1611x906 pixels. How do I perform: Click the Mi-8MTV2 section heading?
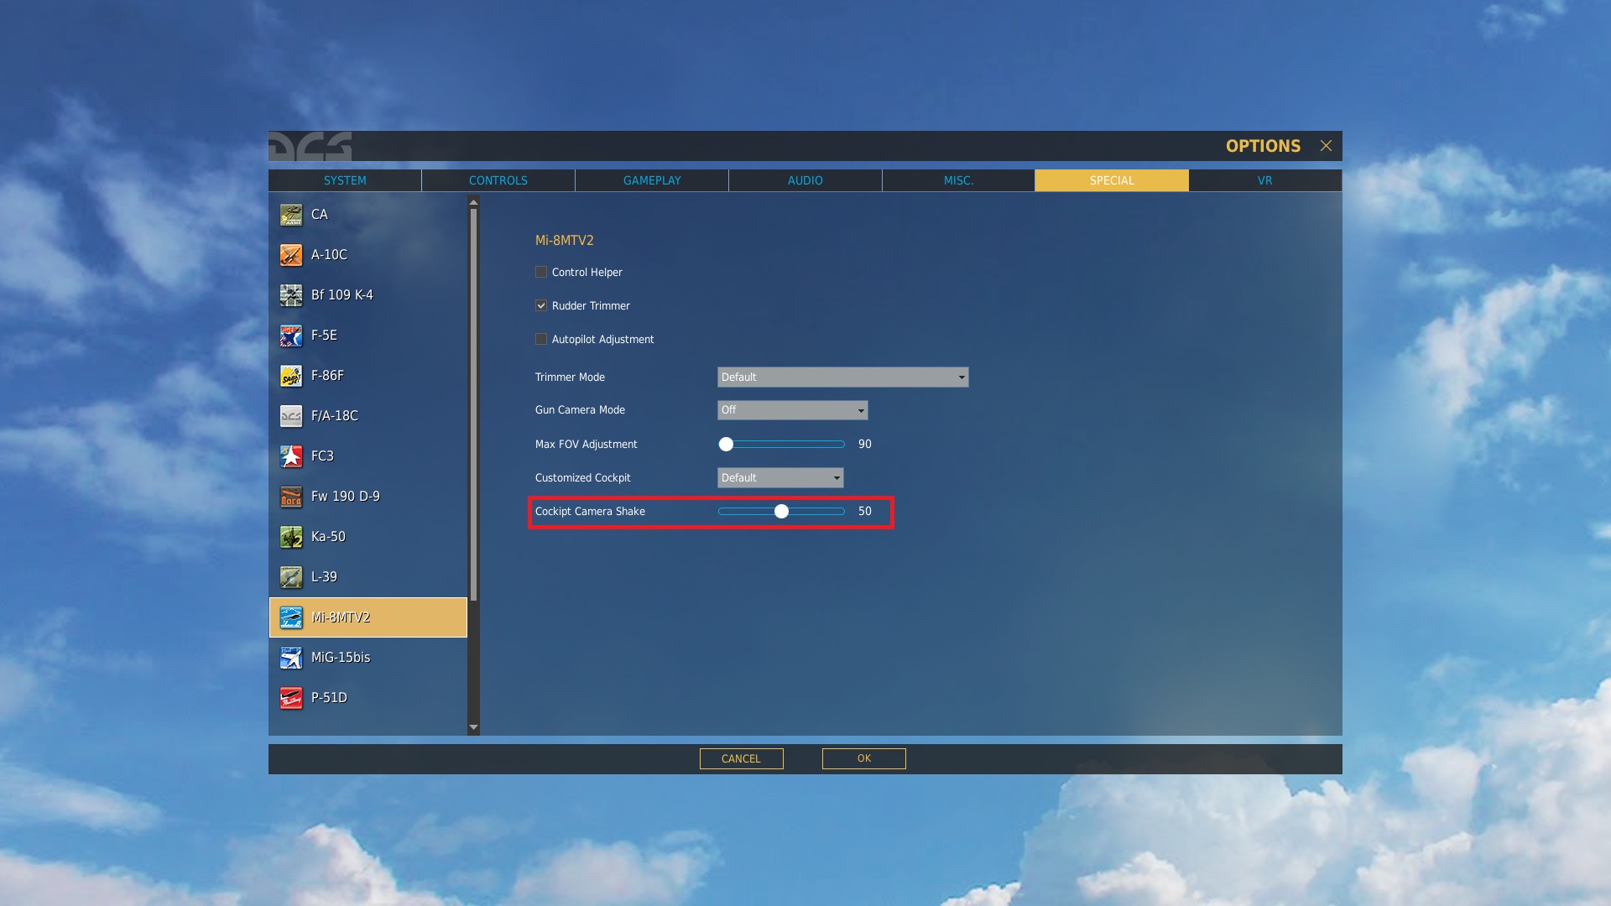(565, 241)
